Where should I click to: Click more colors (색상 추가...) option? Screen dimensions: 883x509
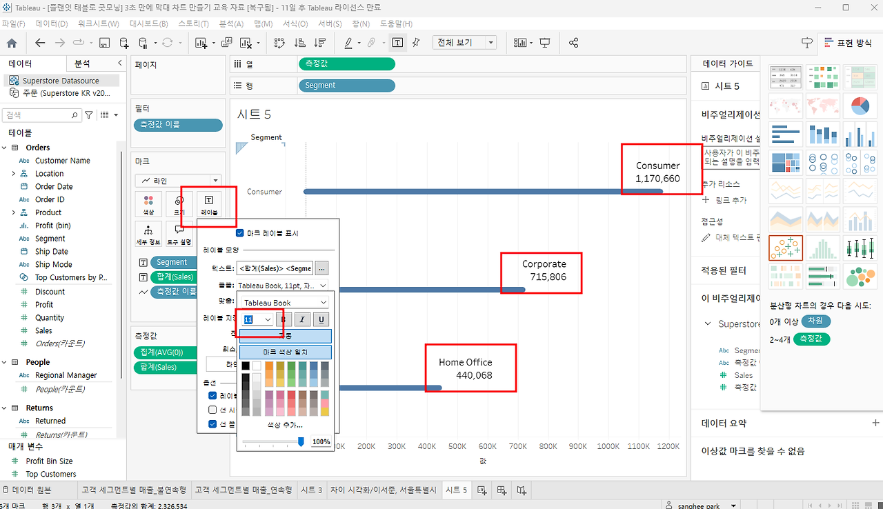tap(286, 425)
